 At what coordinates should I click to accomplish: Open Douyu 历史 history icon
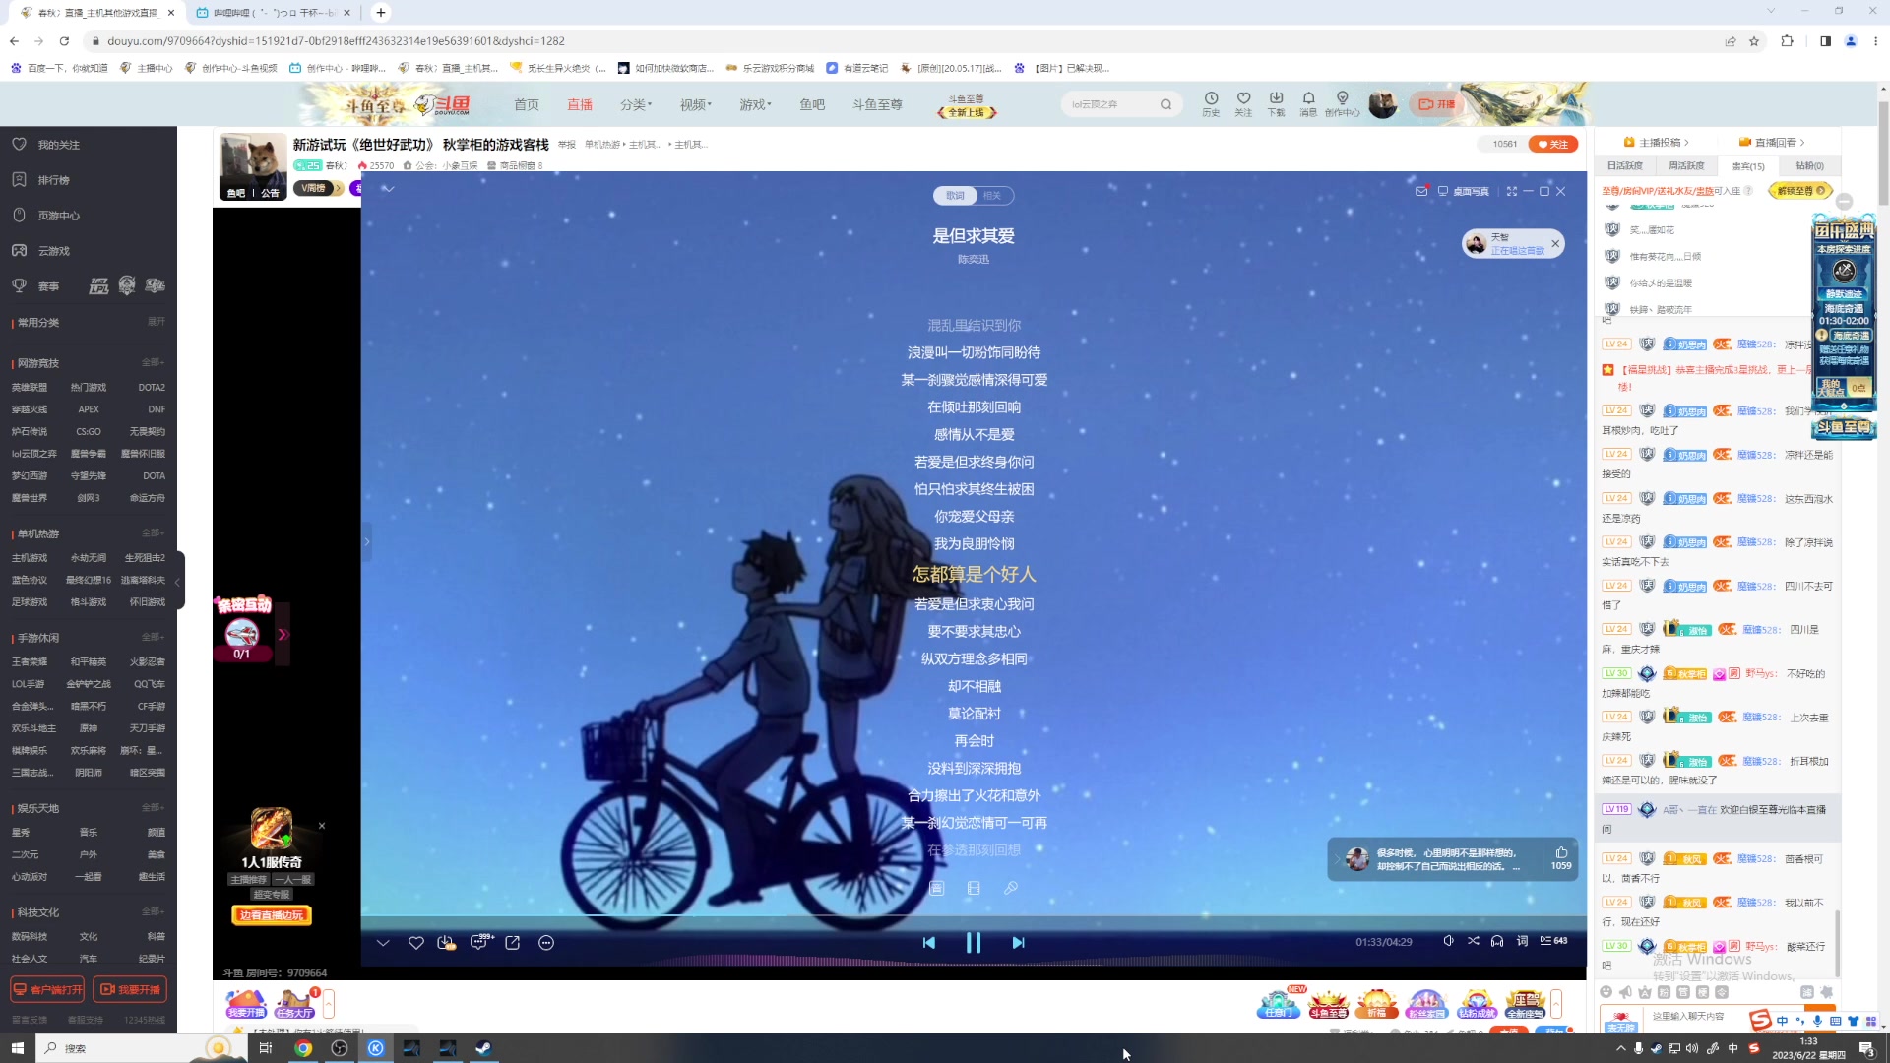click(x=1211, y=103)
